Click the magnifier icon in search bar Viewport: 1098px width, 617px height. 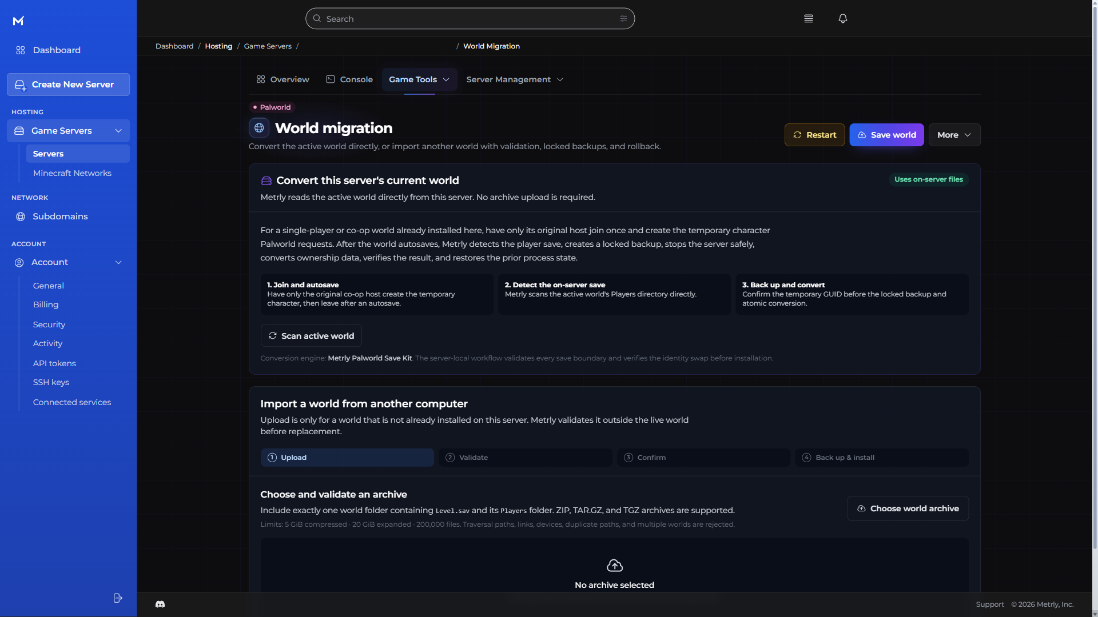[x=317, y=19]
